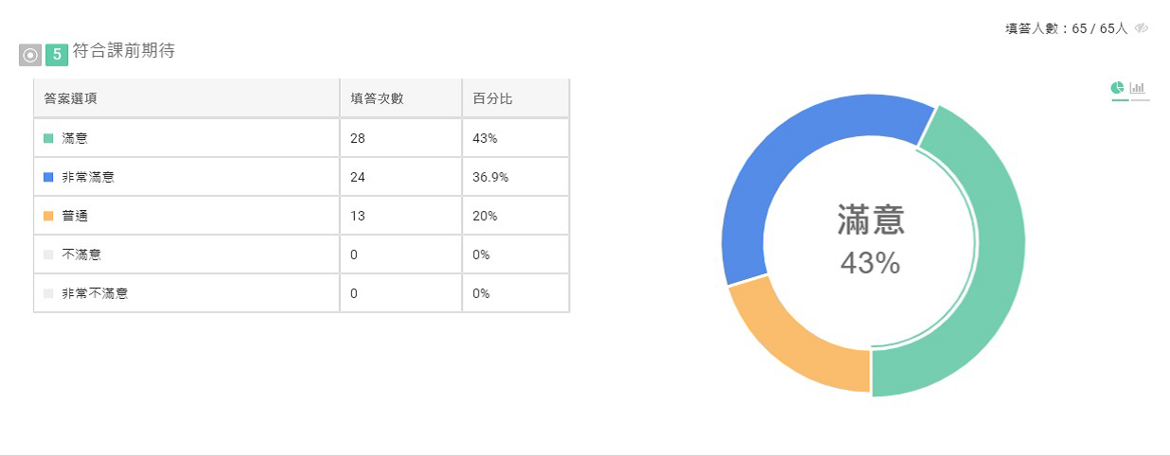Screen dimensions: 1170x456
Task: Click the grey 非常不滿意 legend swatch
Action: pos(48,293)
